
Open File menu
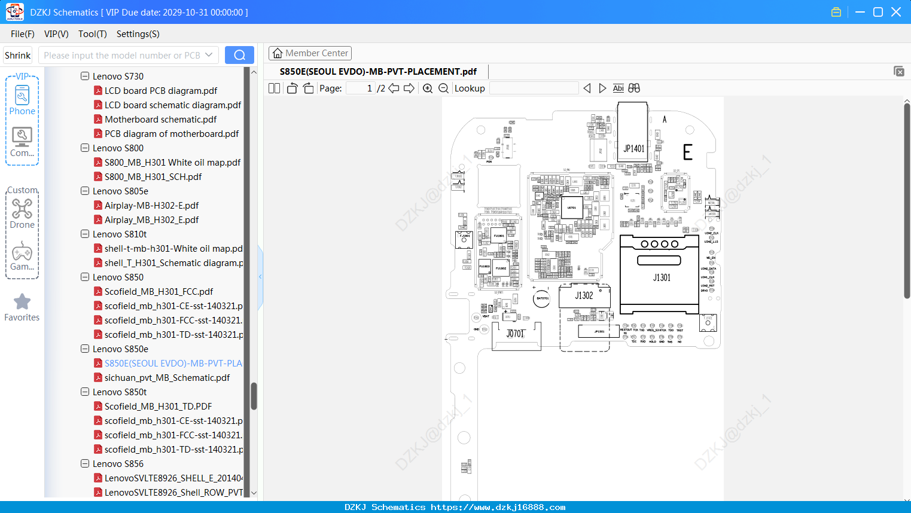tap(23, 34)
